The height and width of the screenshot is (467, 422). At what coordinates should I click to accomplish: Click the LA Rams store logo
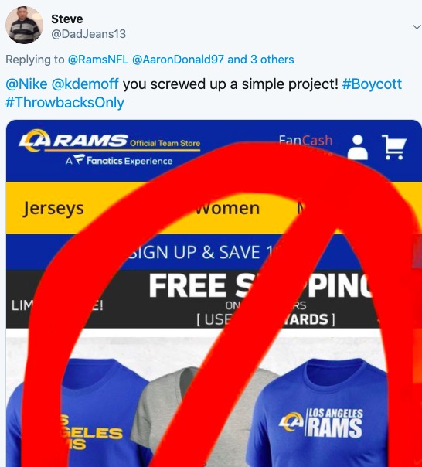[109, 140]
